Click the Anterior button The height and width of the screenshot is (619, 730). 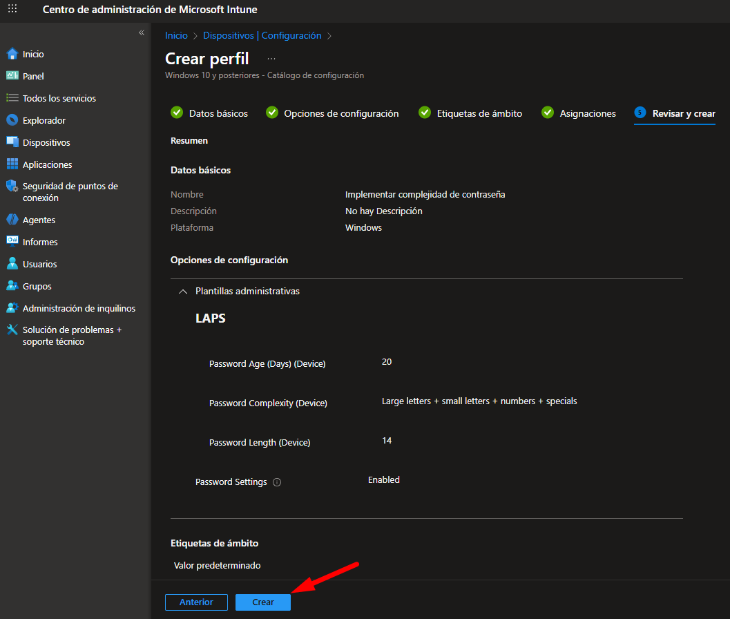coord(196,602)
